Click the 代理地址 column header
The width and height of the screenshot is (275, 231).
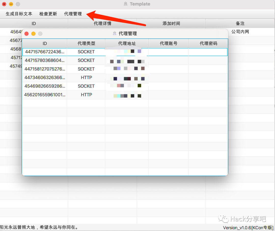(x=127, y=43)
